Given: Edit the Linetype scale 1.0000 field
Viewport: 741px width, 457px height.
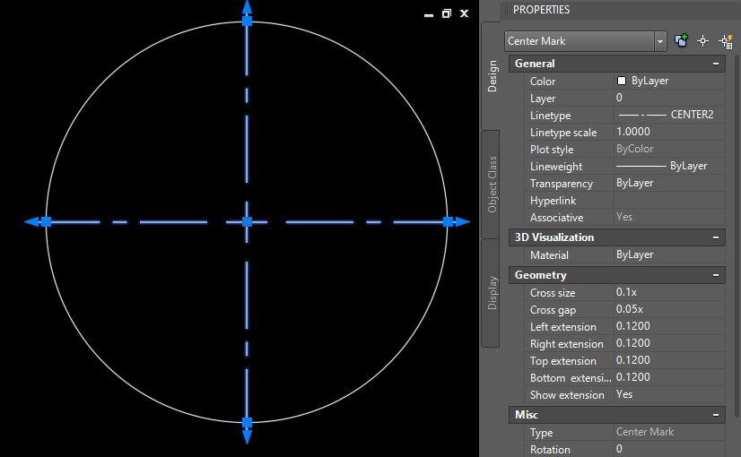Looking at the screenshot, I should pyautogui.click(x=669, y=132).
